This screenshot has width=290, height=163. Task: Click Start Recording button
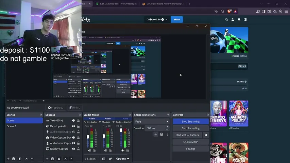(190, 128)
